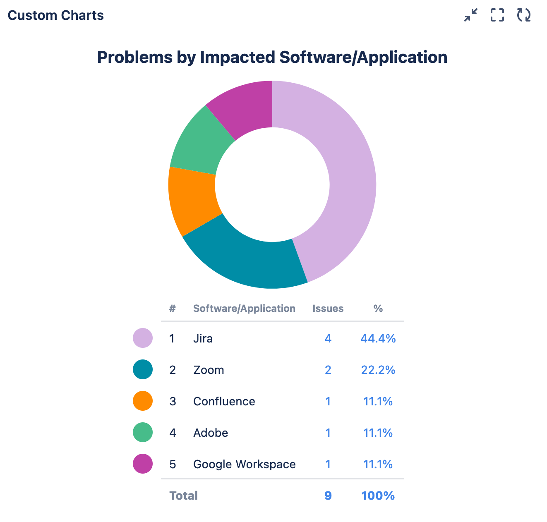Screen dimensions: 547x522
Task: Click the 44.4% value for Jira
Action: click(x=378, y=339)
